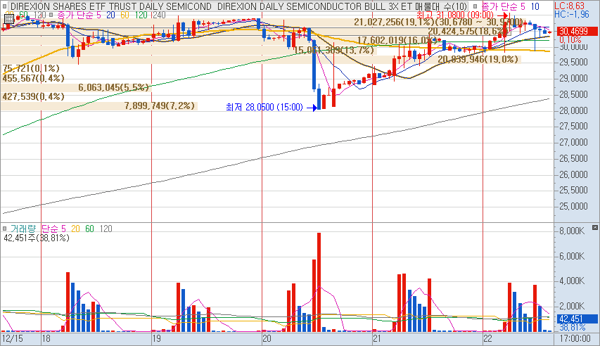Click the 42,451주(38.81%) volume readout
The height and width of the screenshot is (346, 600).
pyautogui.click(x=37, y=238)
